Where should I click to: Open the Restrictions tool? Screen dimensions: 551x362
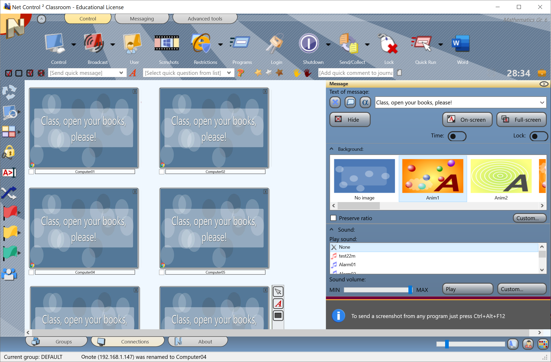[x=201, y=43]
